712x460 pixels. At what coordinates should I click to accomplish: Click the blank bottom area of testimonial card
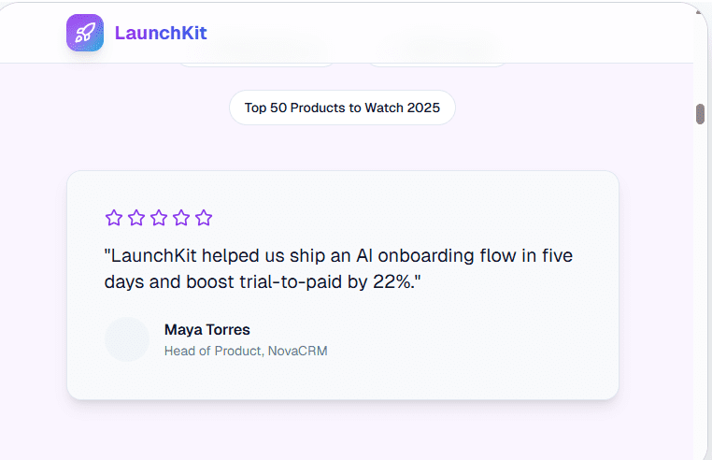(x=342, y=383)
